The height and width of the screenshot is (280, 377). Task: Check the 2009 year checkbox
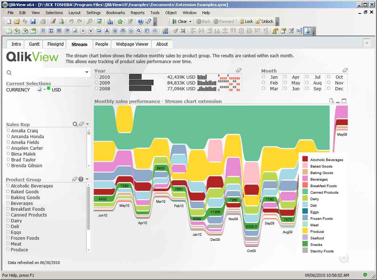97,83
